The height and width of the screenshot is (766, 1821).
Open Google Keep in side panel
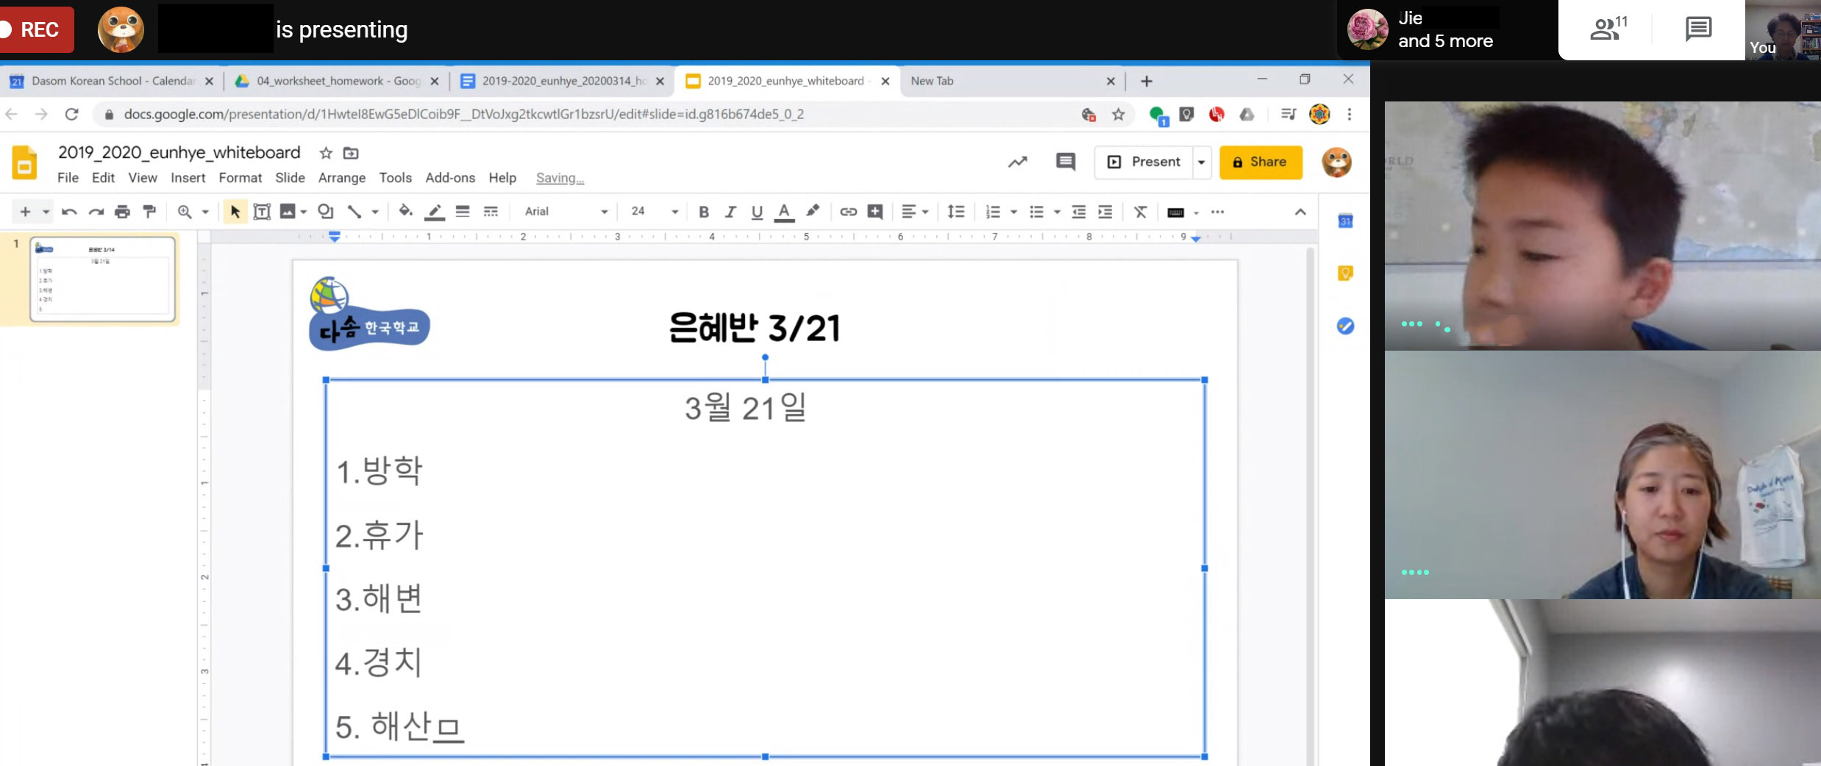[x=1345, y=273]
